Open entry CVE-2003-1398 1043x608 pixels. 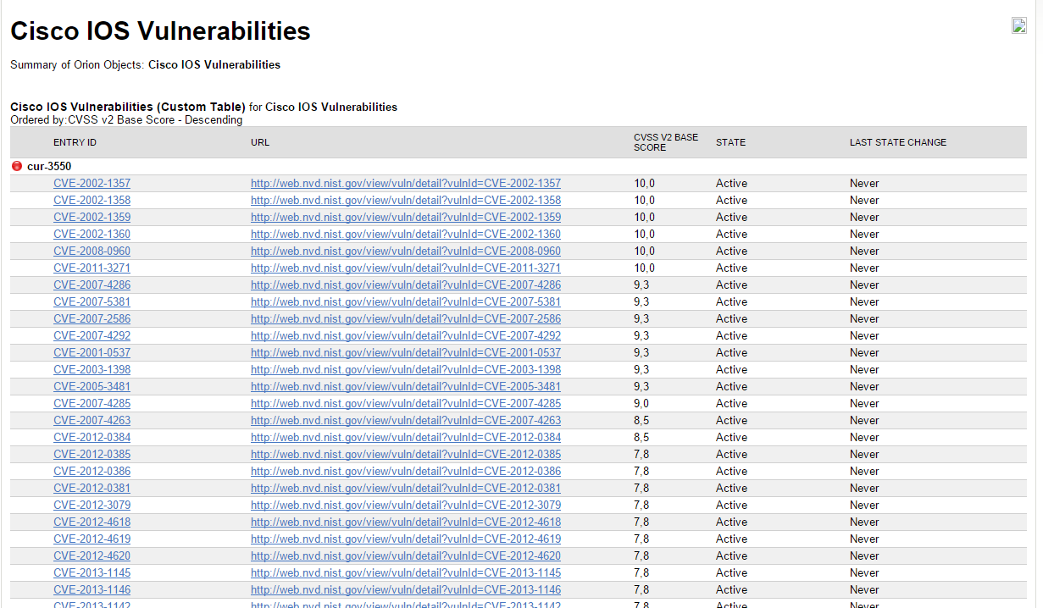pos(92,369)
